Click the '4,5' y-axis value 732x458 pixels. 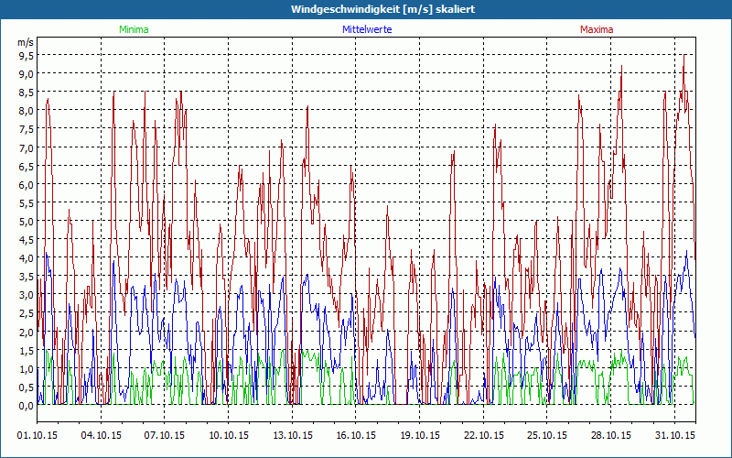pyautogui.click(x=27, y=240)
